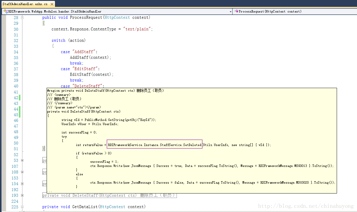Click the private keyword in line 225
The height and width of the screenshot is (212, 357).
pyautogui.click(x=50, y=207)
